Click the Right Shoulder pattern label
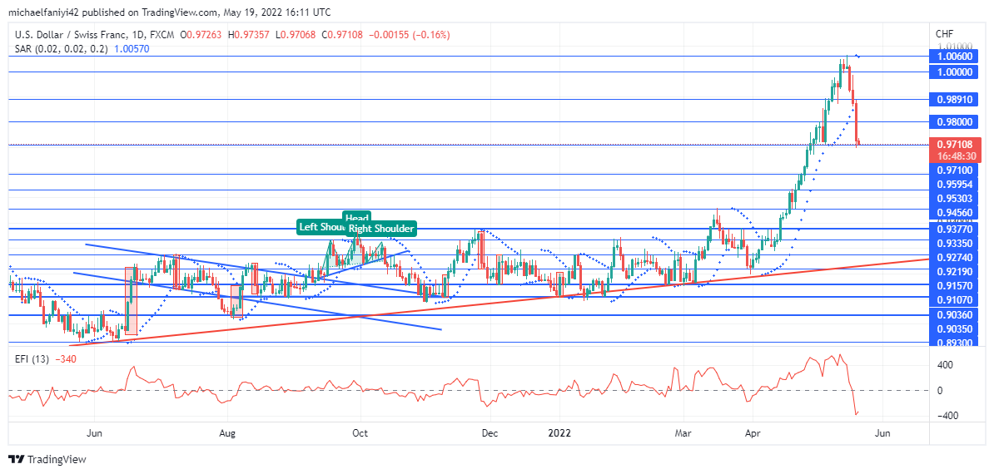Screen dimensions: 994x474 coord(380,229)
